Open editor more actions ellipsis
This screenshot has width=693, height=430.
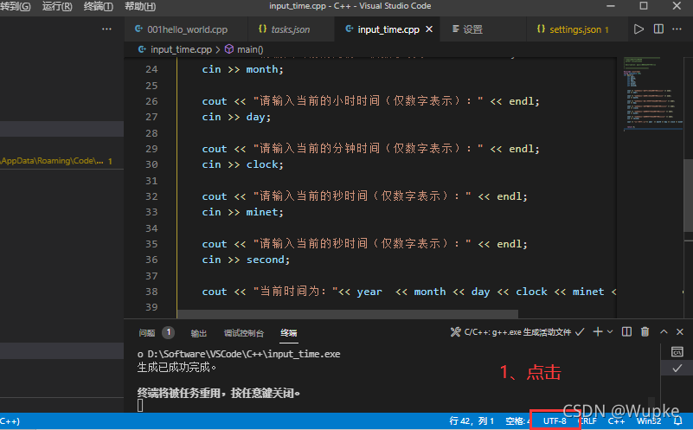pyautogui.click(x=677, y=29)
